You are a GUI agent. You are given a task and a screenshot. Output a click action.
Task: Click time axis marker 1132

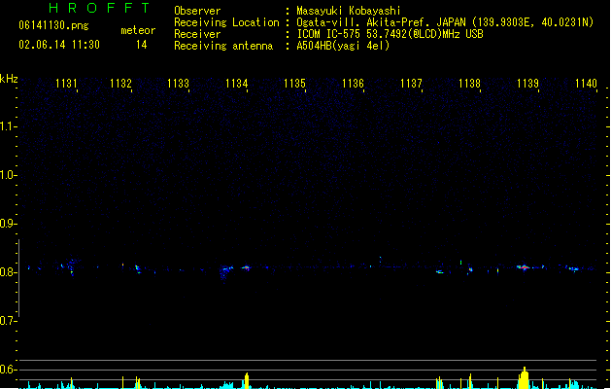point(120,84)
